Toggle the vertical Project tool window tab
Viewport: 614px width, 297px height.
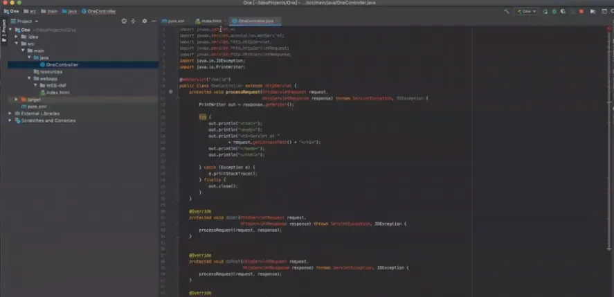click(x=3, y=31)
